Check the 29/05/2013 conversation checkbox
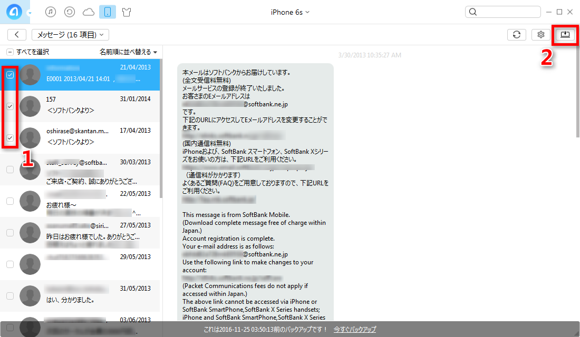This screenshot has width=580, height=337. (10, 264)
